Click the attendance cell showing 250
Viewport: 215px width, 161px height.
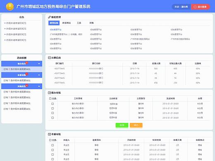(x=175, y=83)
